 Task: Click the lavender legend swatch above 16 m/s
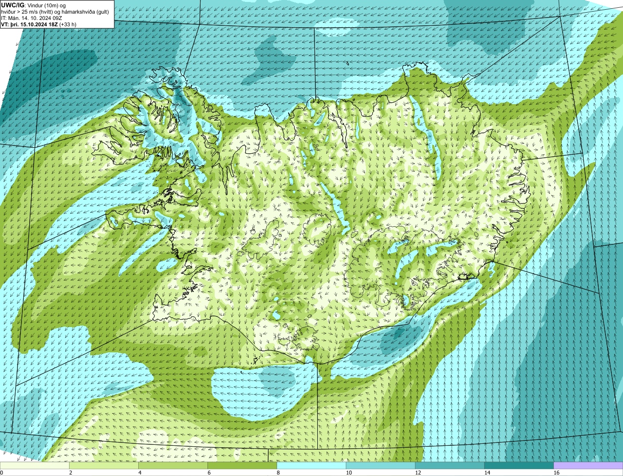coord(588,465)
